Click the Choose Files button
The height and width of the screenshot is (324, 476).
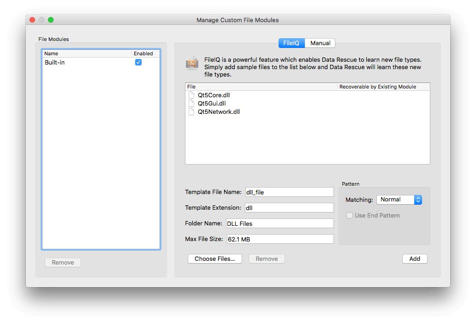[x=214, y=259]
